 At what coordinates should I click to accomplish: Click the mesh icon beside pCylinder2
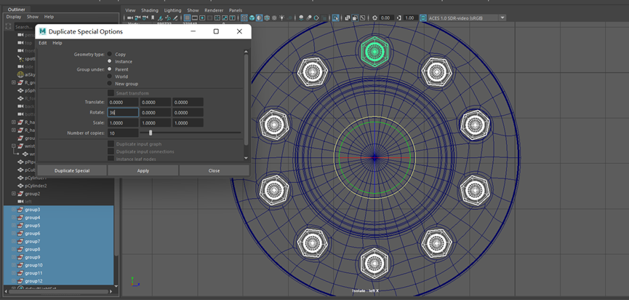21,186
